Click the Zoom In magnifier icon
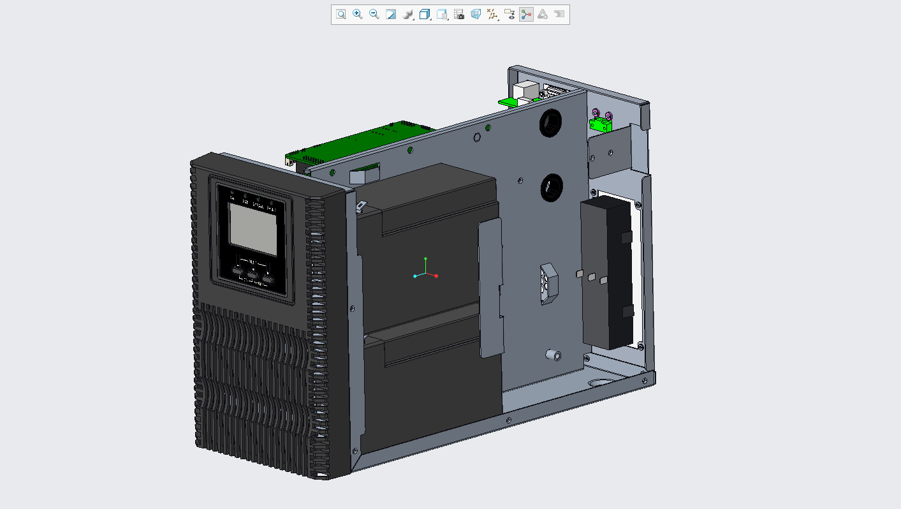This screenshot has width=901, height=509. 358,14
